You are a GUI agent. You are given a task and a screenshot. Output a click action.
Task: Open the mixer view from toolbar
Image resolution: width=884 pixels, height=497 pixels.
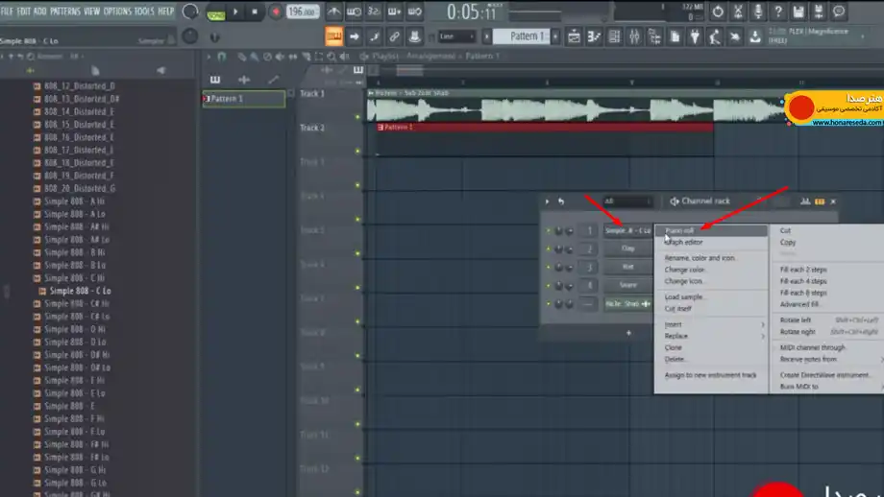[x=635, y=37]
